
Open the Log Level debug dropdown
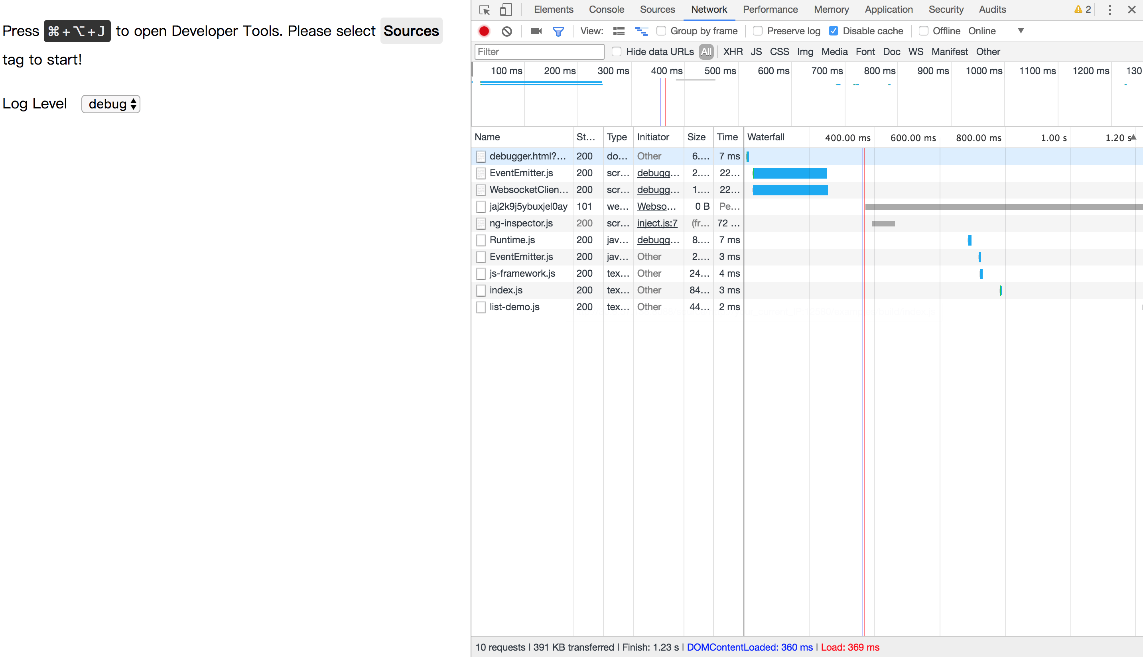tap(111, 104)
